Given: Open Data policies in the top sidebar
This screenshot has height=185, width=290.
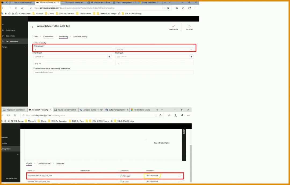Looking at the screenshot, I should click(10, 36).
